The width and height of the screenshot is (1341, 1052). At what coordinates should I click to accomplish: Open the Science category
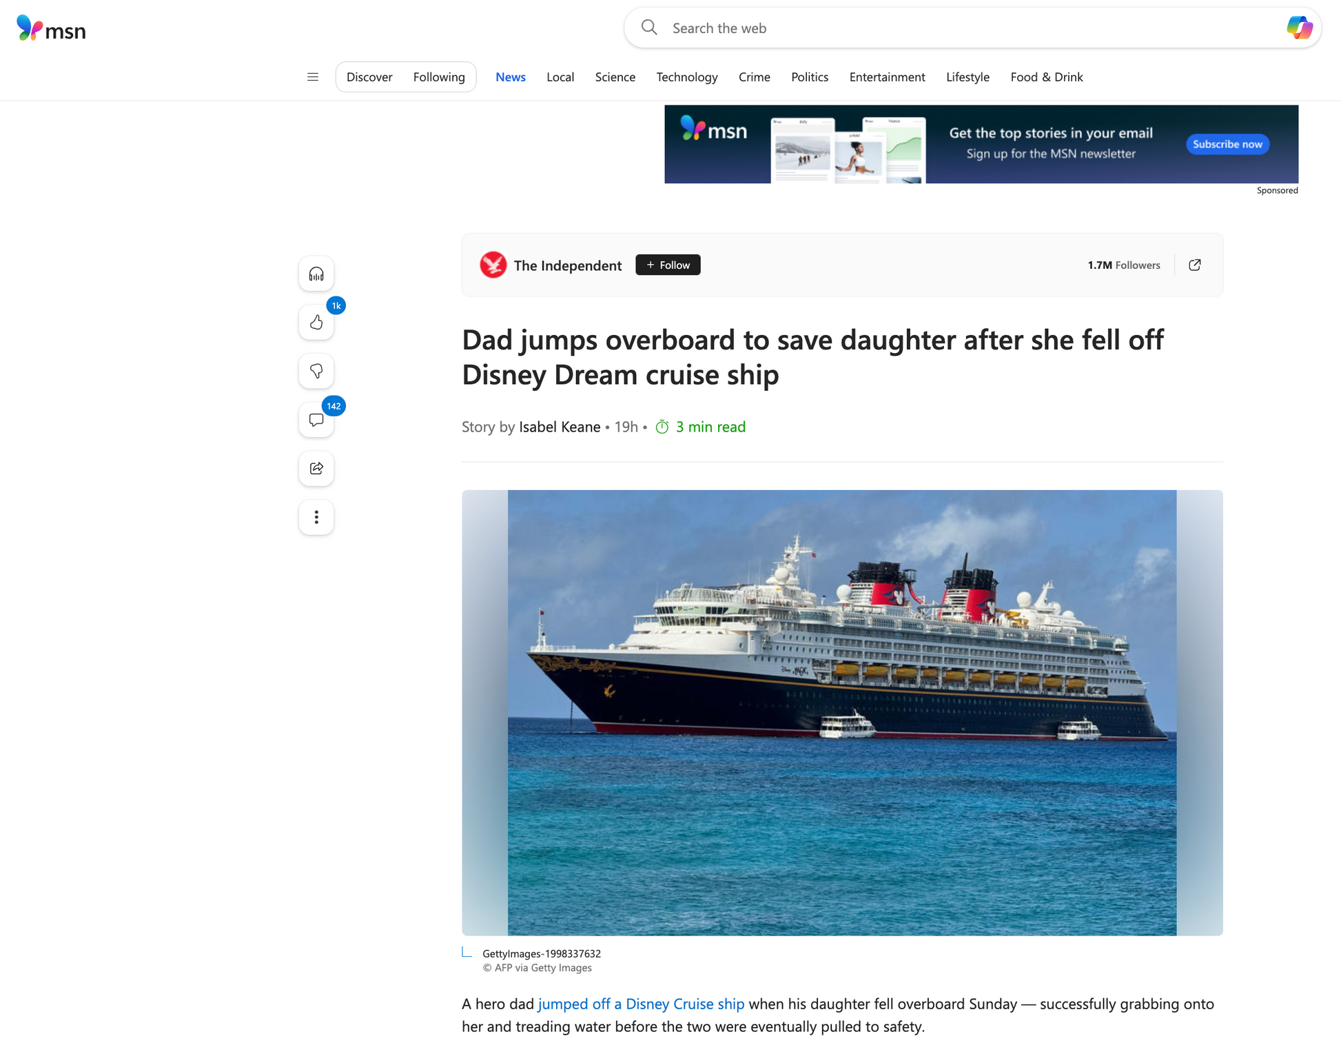tap(615, 77)
